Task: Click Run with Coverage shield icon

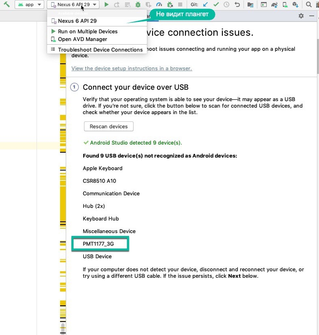Action: pos(149,4)
